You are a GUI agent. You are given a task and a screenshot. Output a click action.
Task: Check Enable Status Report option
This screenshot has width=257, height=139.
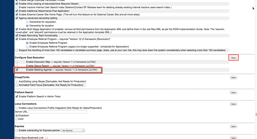[17, 66]
